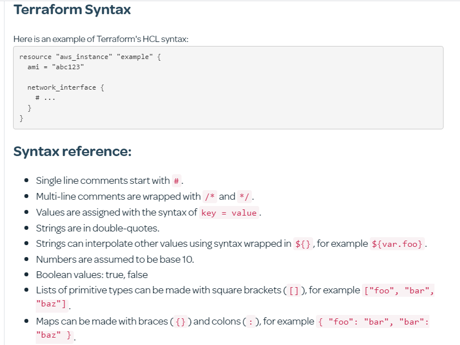Click 'Boolean values: true, false' bullet
This screenshot has width=460, height=345.
click(x=92, y=275)
